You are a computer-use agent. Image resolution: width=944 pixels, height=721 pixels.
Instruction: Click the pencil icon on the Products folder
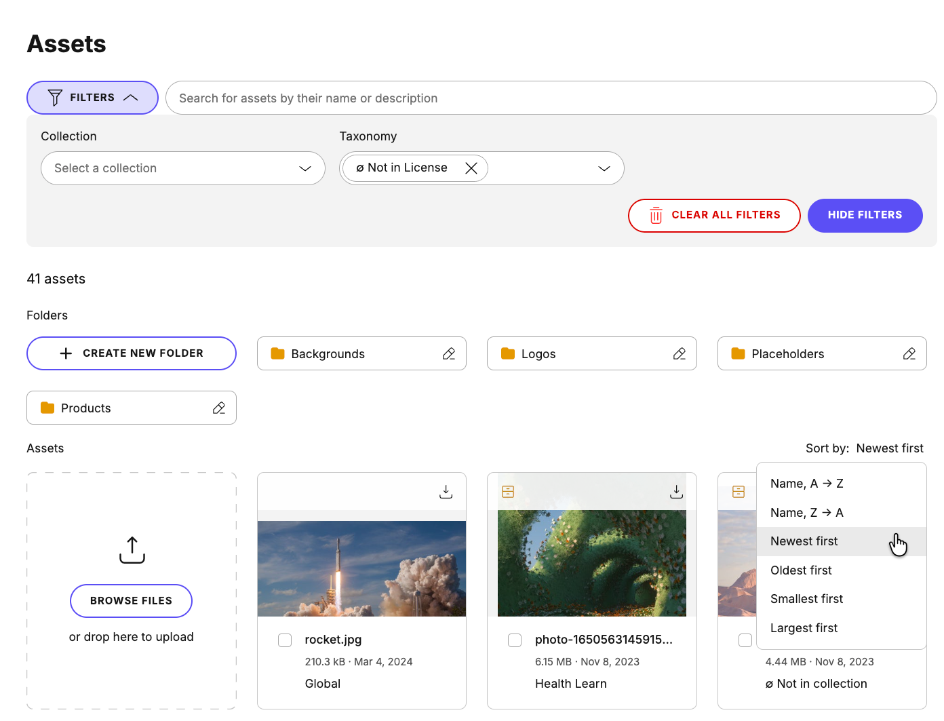(218, 408)
